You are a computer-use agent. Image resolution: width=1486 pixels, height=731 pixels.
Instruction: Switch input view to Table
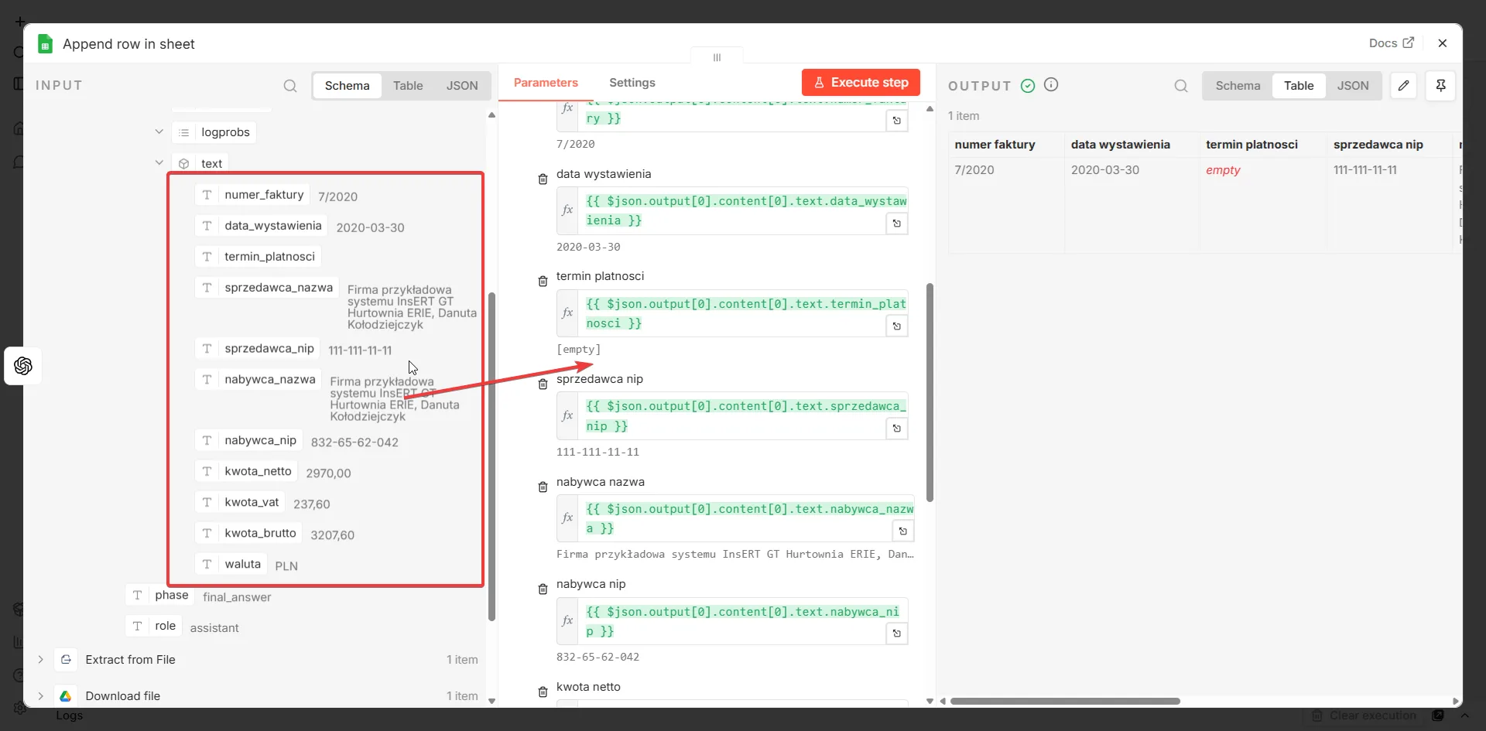408,86
